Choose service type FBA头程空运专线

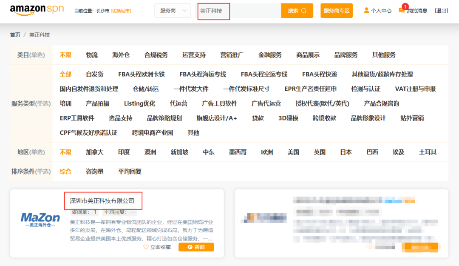[264, 74]
